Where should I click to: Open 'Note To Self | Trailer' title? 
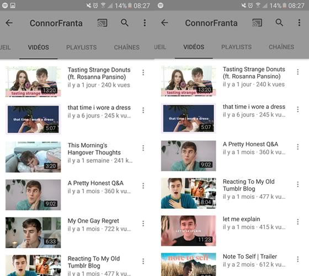click(250, 257)
